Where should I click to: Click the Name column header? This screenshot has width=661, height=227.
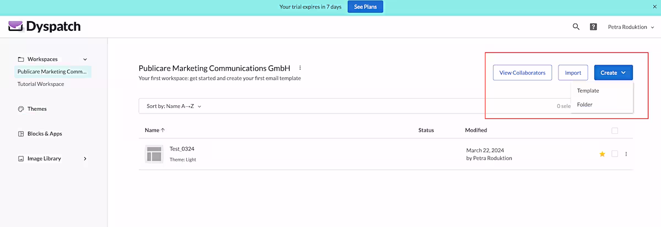point(151,131)
